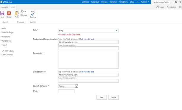Open Site Contents link
Viewport: 182px width, 110px height.
7,55
